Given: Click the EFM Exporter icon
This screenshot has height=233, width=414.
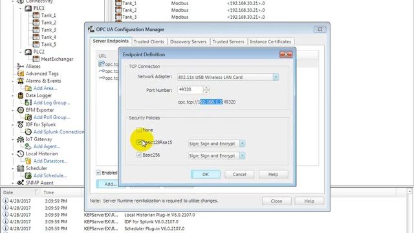Looking at the screenshot, I should (20, 110).
